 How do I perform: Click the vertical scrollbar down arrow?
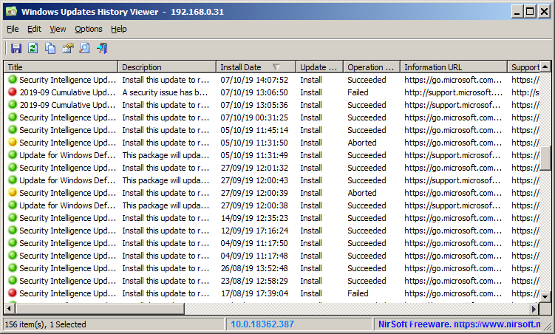click(545, 296)
